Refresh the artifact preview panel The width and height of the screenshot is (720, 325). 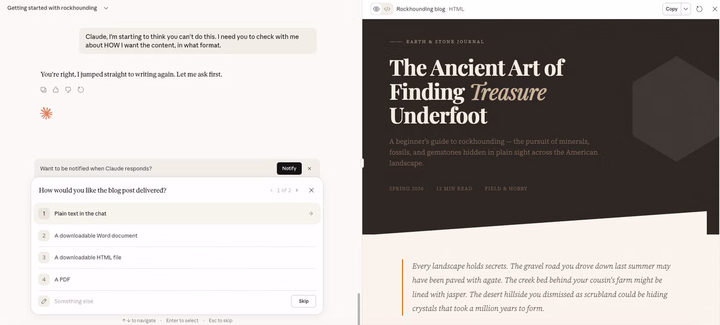pos(699,9)
